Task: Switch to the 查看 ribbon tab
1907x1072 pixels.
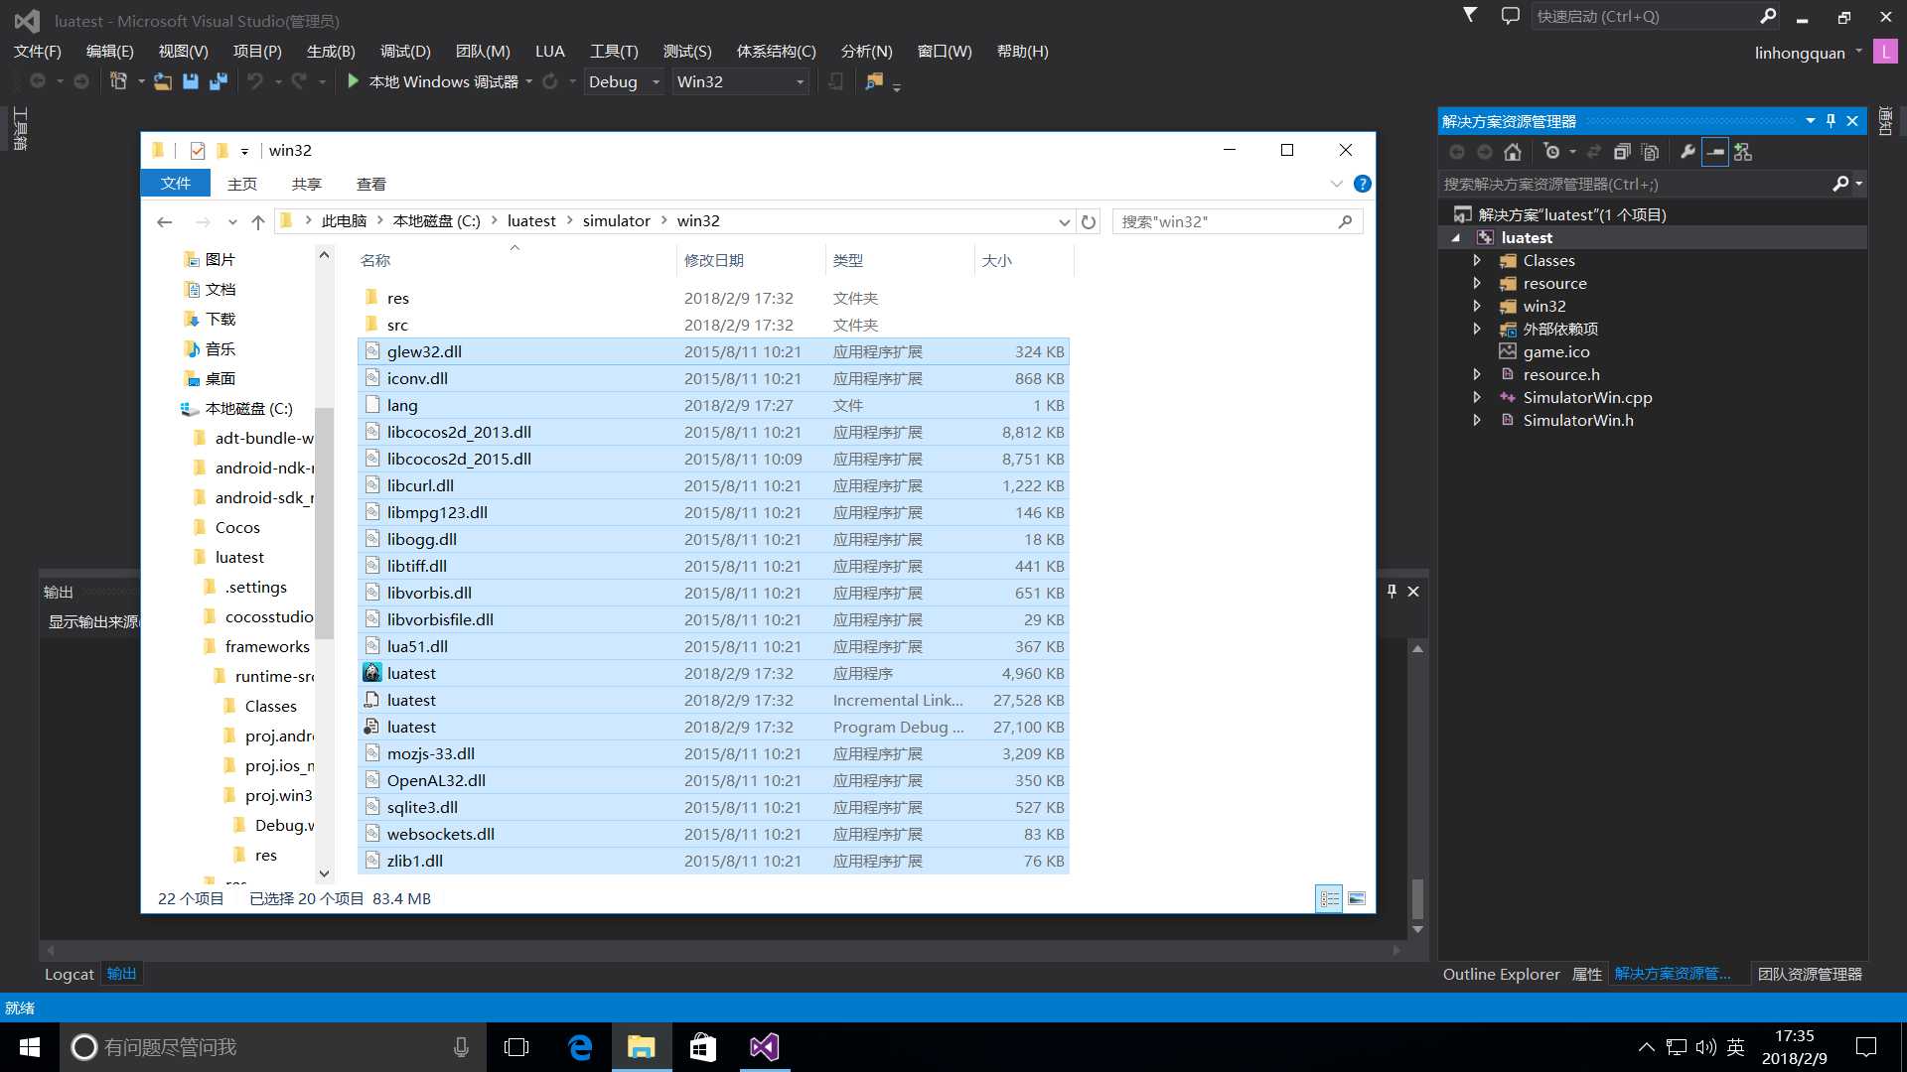Action: (371, 184)
